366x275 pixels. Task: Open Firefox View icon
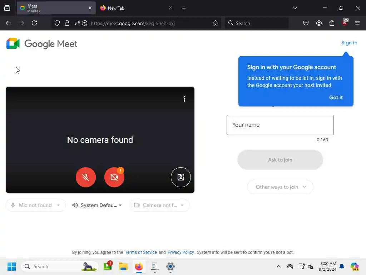[7, 8]
